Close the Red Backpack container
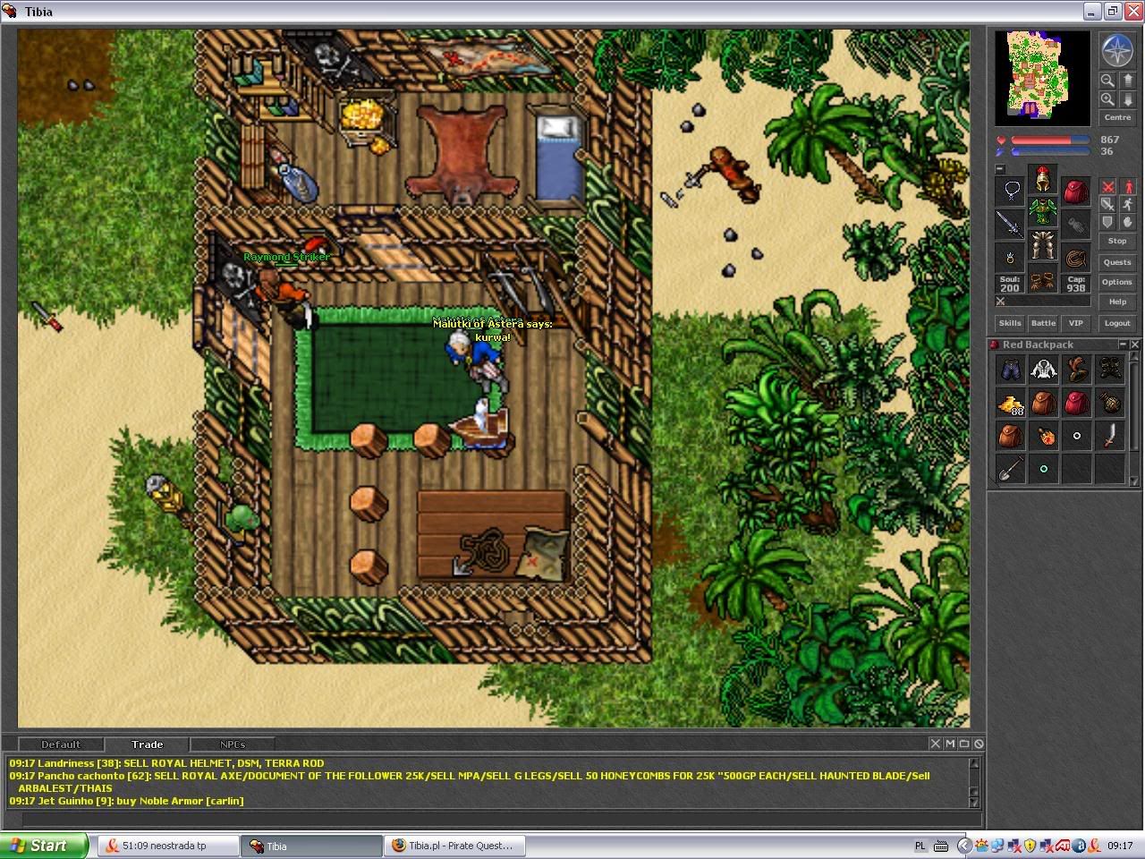The height and width of the screenshot is (859, 1145). coord(1134,344)
